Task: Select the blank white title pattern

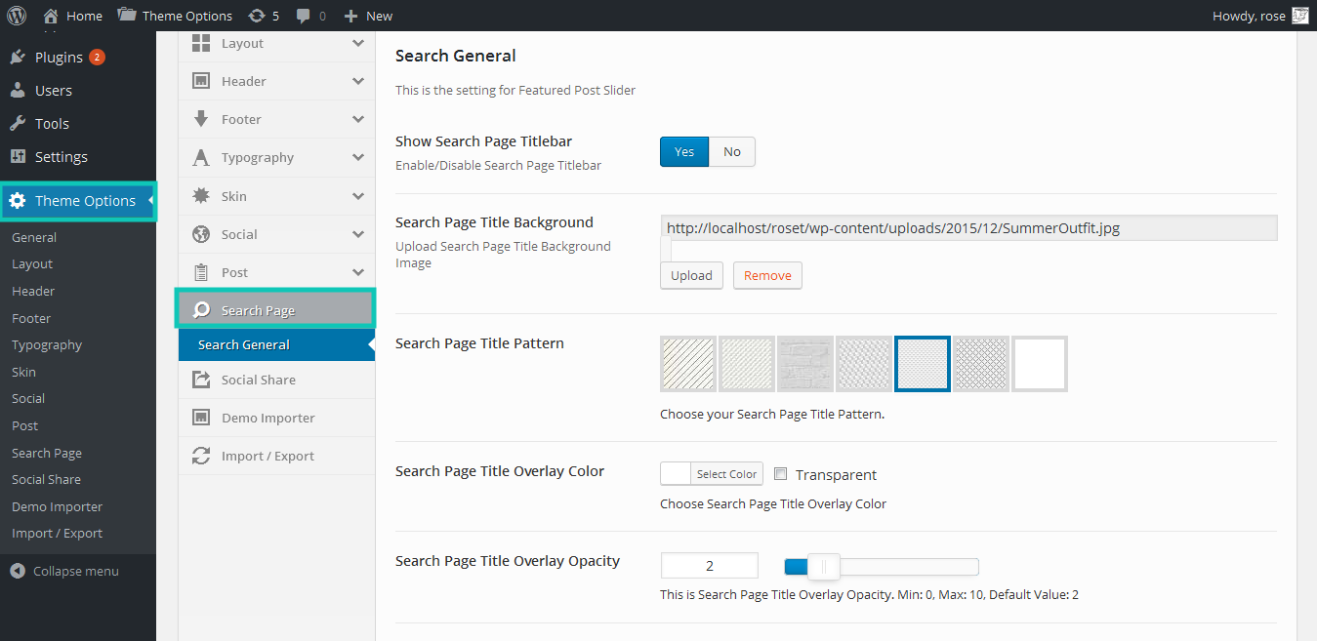Action: 1040,364
